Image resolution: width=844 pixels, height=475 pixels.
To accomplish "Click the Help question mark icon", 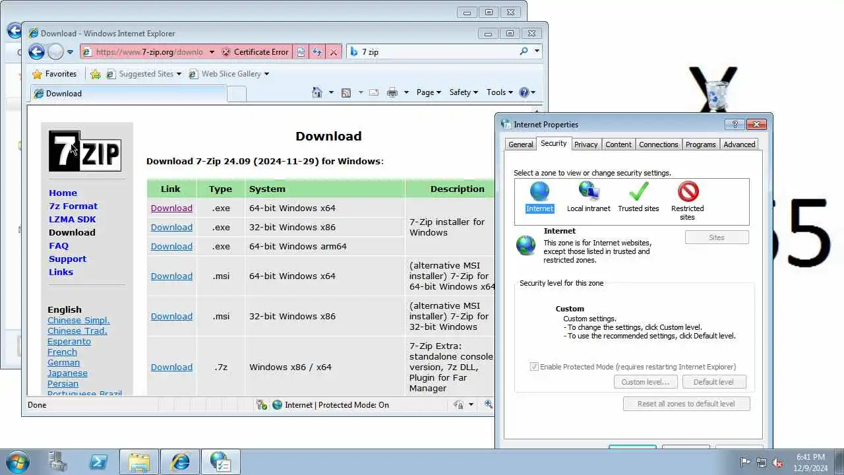I will click(x=524, y=92).
